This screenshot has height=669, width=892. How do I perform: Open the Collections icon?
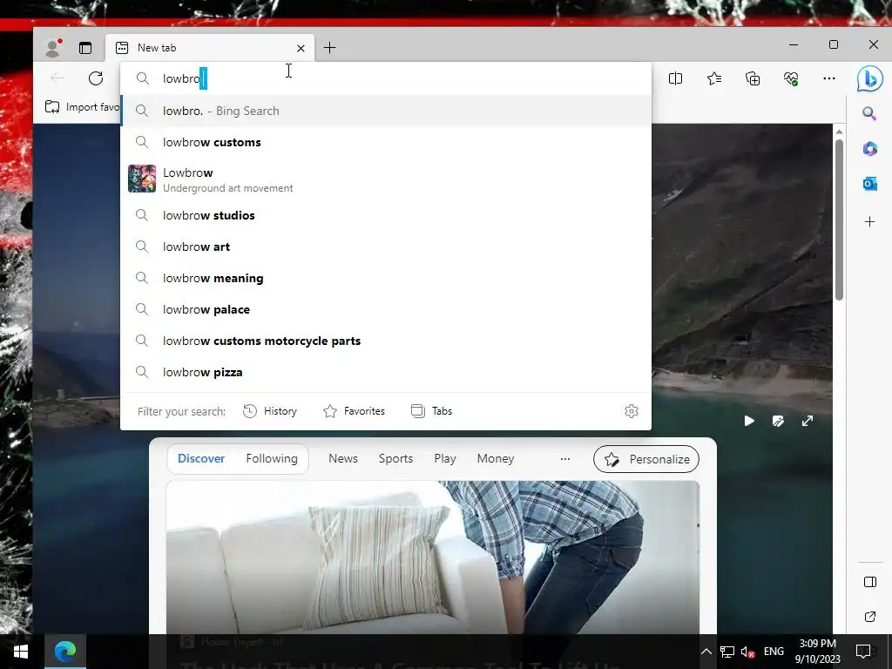[x=753, y=78]
